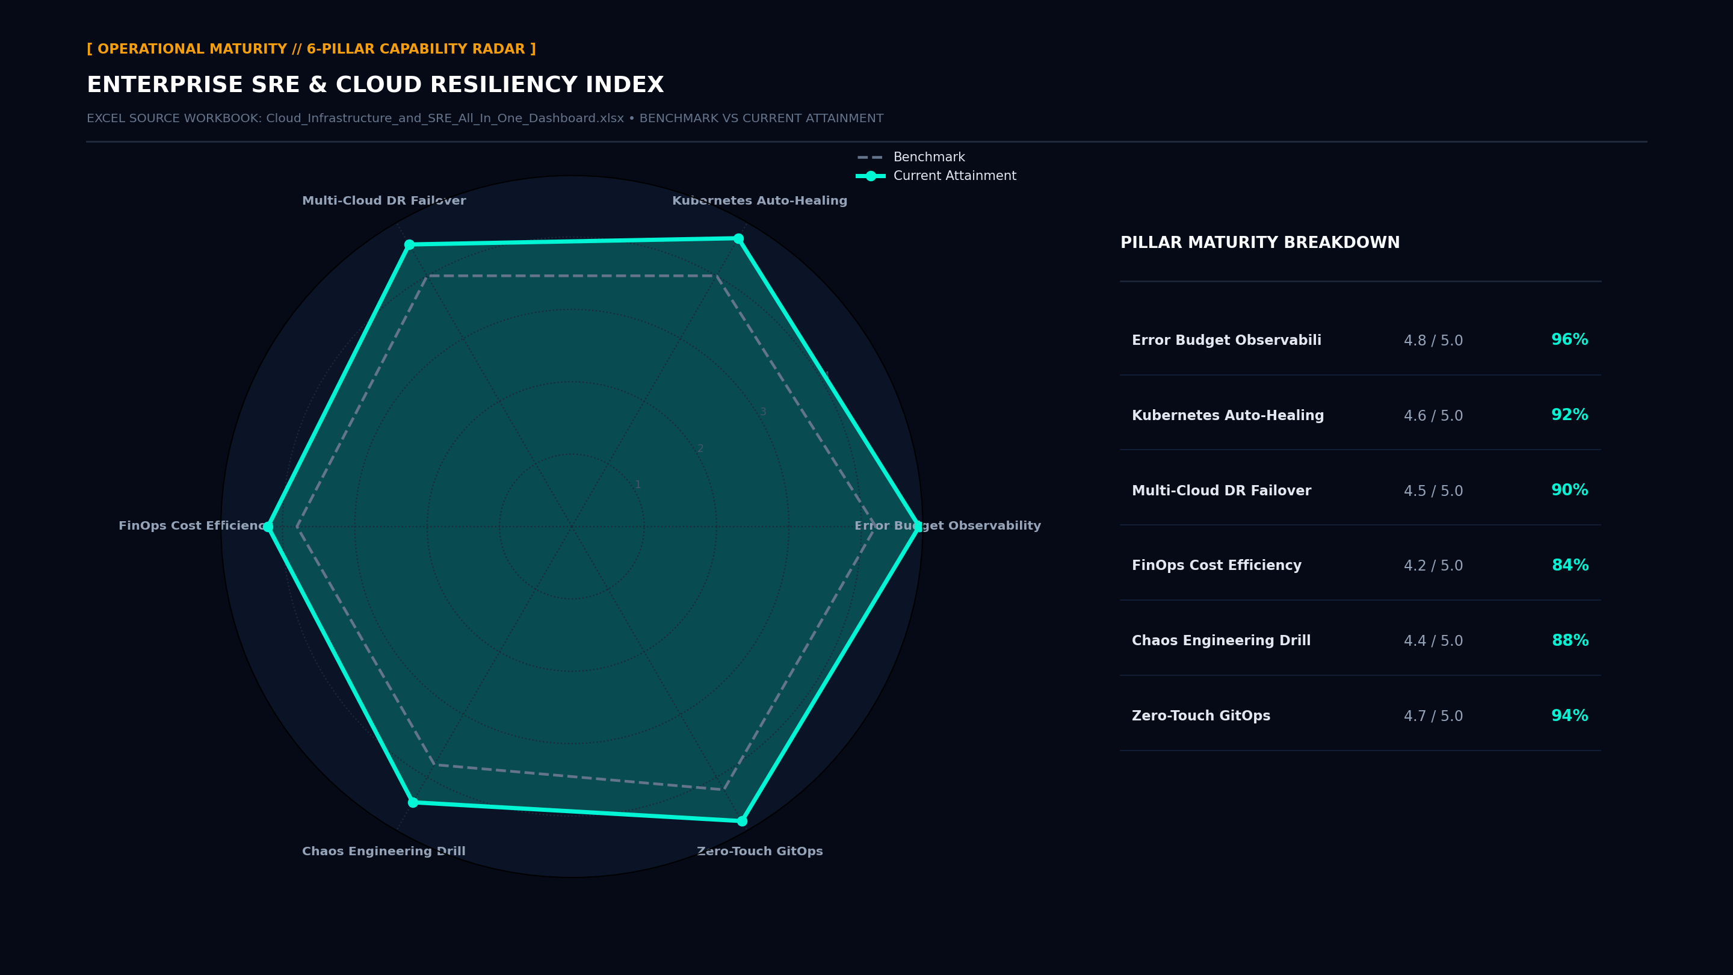Click the Kubernetes Auto-Healing breakdown row name
Screen dimensions: 1733x975
(1228, 416)
